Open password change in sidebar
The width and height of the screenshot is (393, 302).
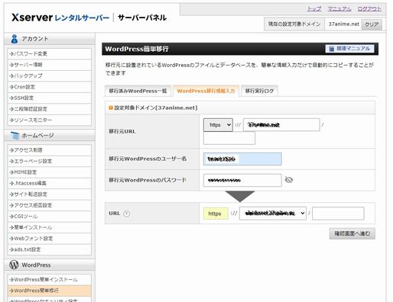point(50,53)
